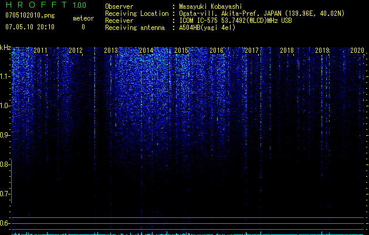Select the Receiving Location label

coord(137,14)
